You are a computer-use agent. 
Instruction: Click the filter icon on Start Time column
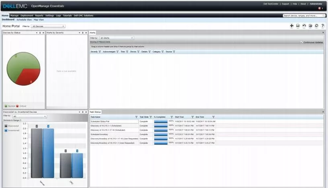(x=193, y=117)
